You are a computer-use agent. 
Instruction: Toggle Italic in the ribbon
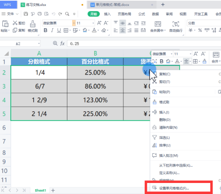point(52,30)
